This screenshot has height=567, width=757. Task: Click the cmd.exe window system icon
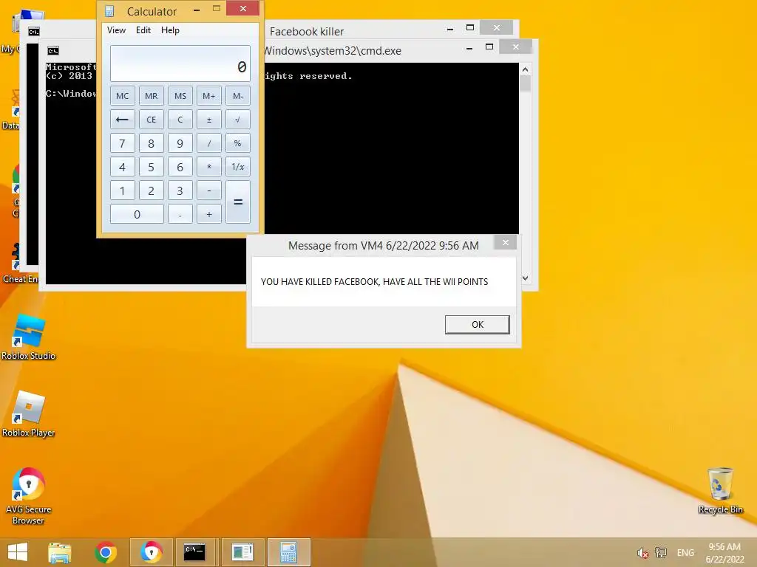53,51
